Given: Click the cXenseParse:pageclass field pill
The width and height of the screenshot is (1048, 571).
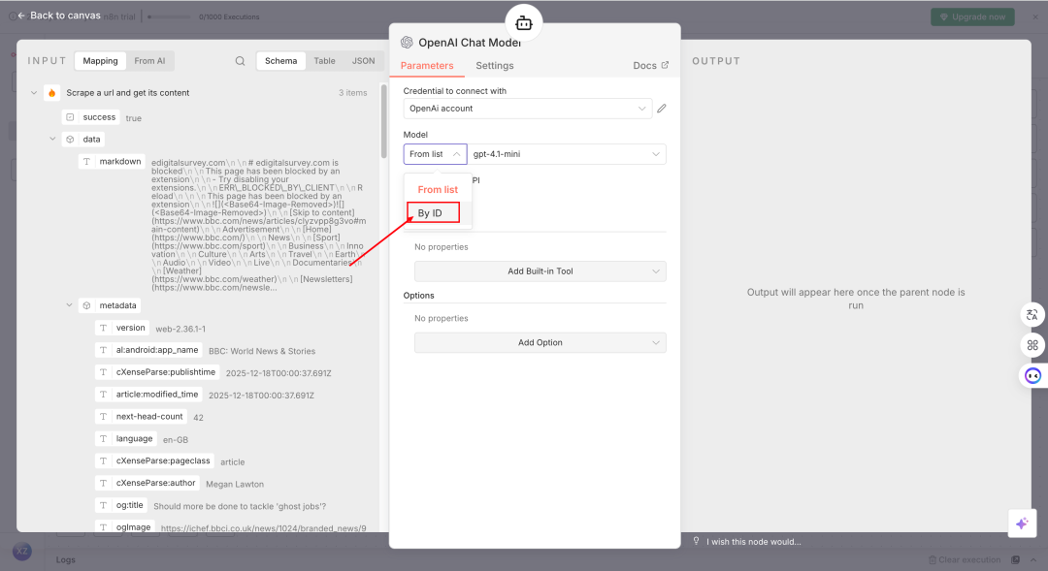Looking at the screenshot, I should click(154, 460).
